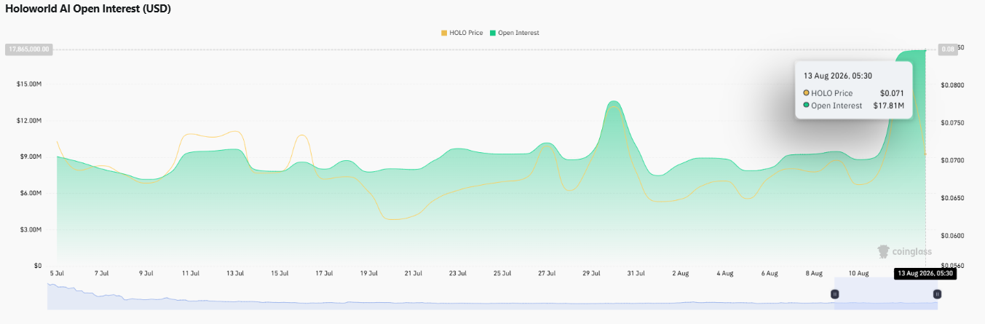
Task: Click the $0.0800 right axis label
Action: tap(953, 85)
